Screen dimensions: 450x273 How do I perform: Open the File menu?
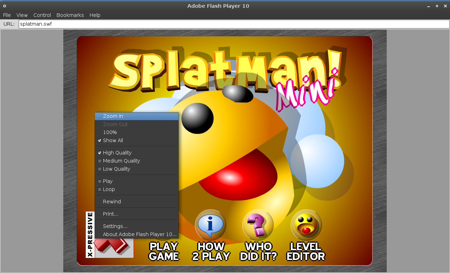(x=7, y=15)
